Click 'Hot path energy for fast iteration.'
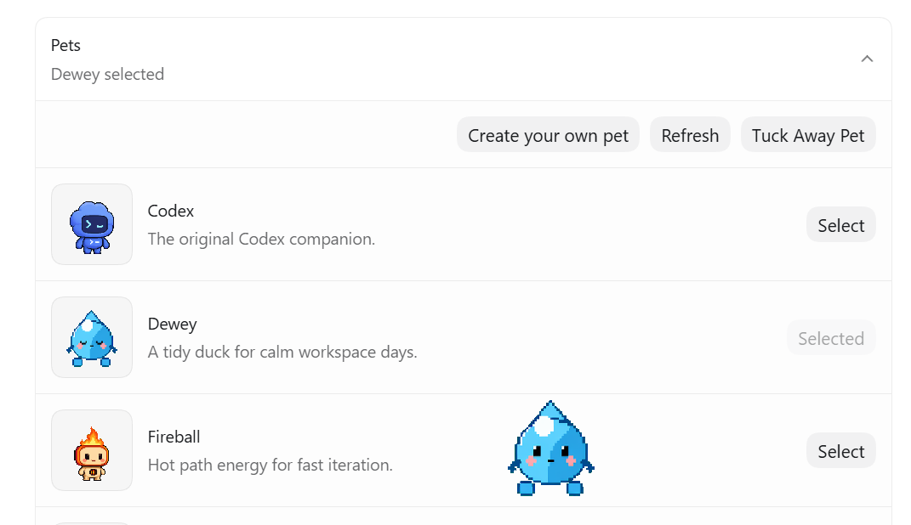Image resolution: width=911 pixels, height=525 pixels. (x=270, y=465)
